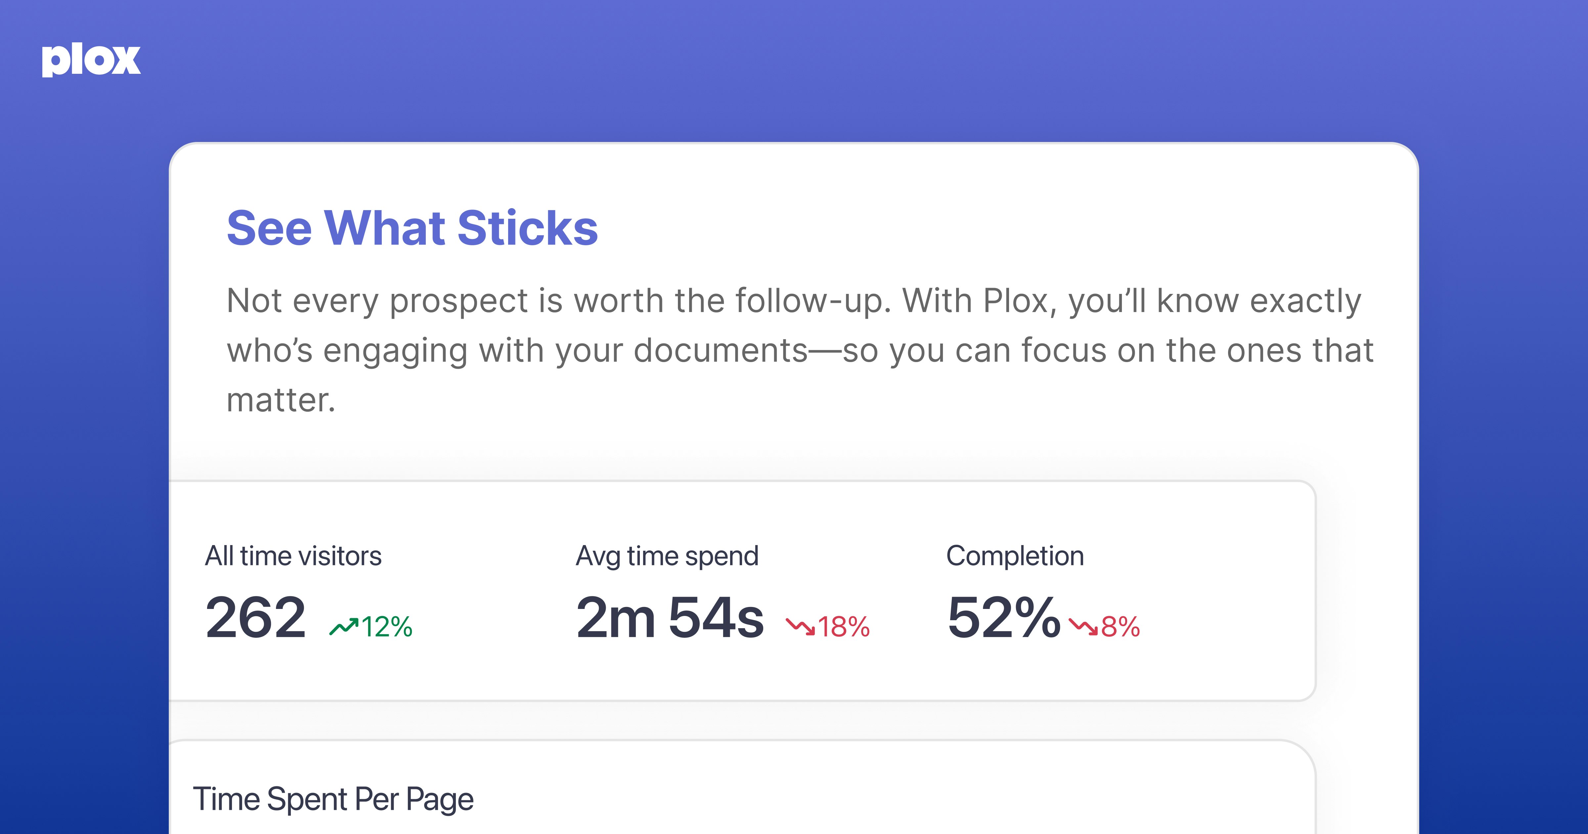Click the red downward arrow beside 18%
This screenshot has height=834, width=1588.
tap(800, 627)
